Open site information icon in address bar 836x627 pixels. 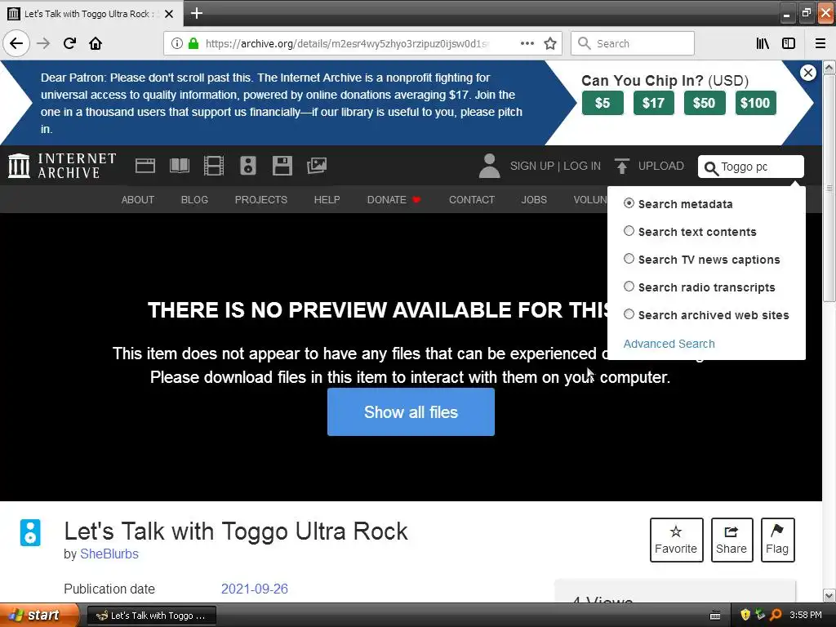[176, 43]
